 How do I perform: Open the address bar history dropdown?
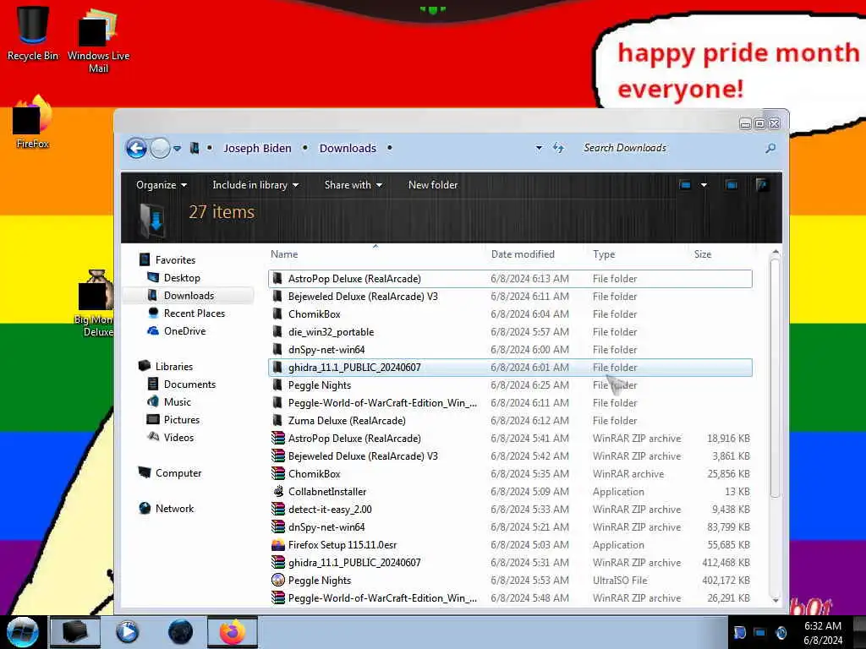(539, 148)
